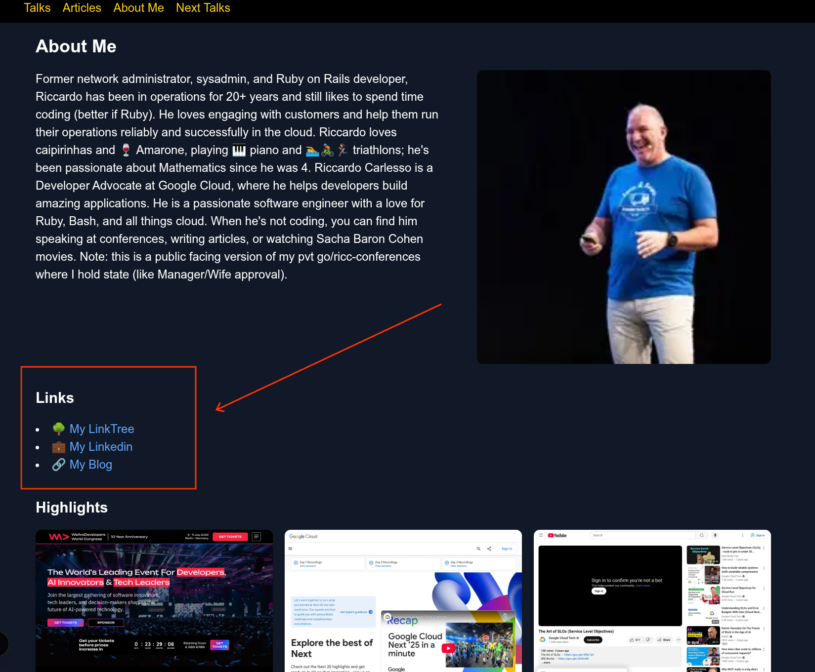This screenshot has height=672, width=815.
Task: Follow the My Blog link
Action: coord(91,465)
